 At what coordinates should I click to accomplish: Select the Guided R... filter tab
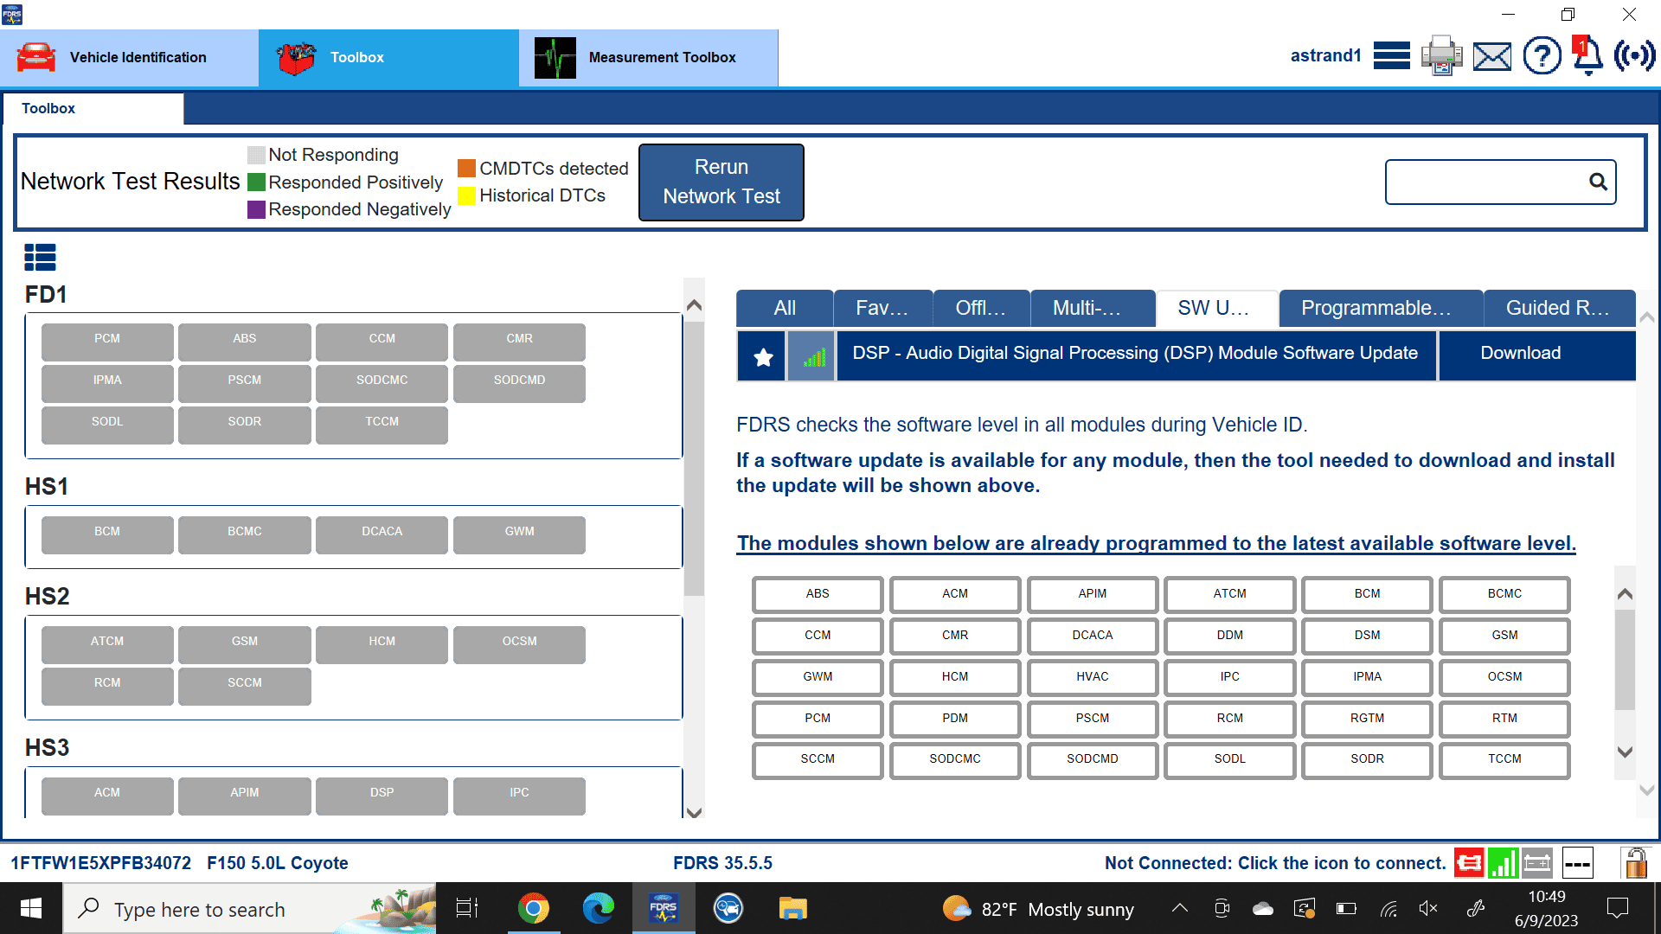pos(1560,308)
